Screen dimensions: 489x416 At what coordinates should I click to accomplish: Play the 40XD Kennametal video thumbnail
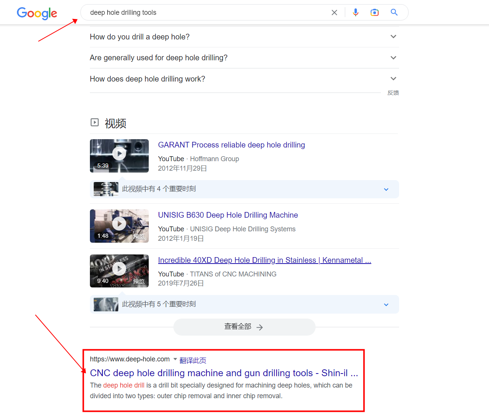point(119,271)
